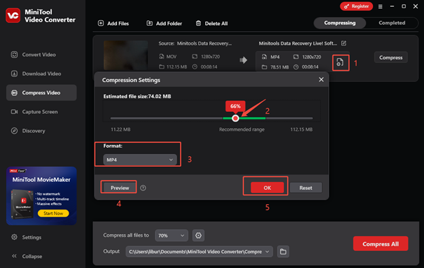Click the Recommended range label
424x268 pixels.
pyautogui.click(x=242, y=130)
